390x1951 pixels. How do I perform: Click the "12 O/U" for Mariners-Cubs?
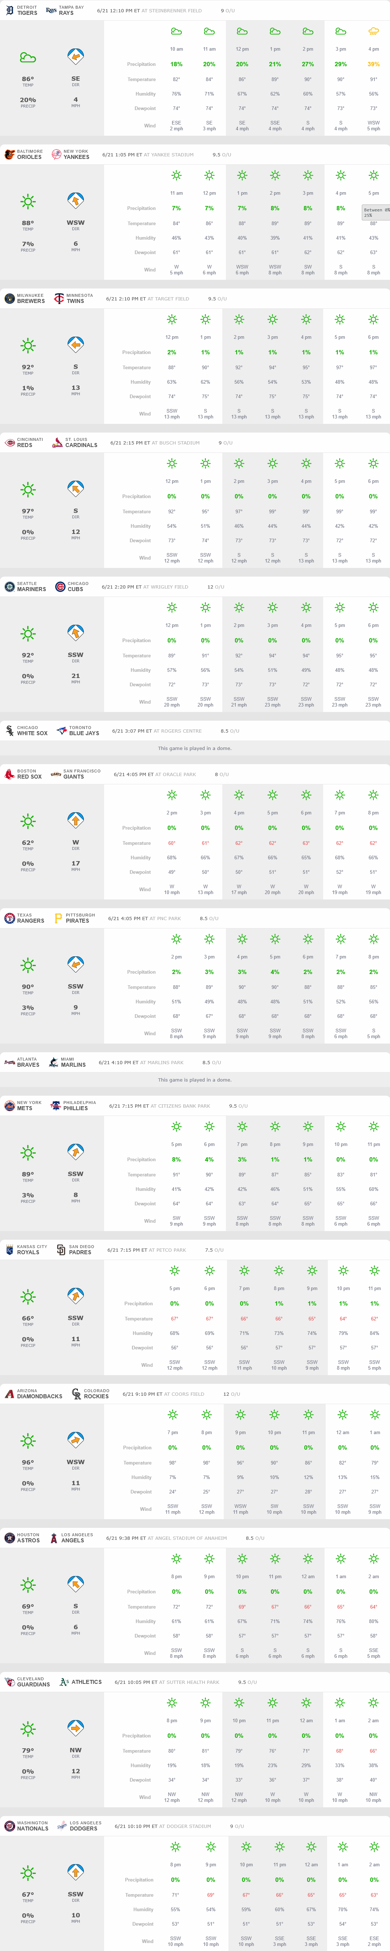pos(215,586)
